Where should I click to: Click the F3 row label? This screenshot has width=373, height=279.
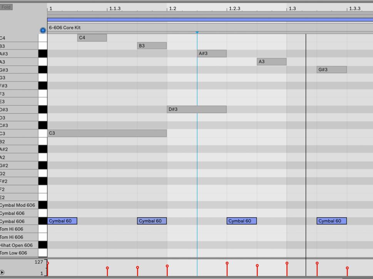(x=2, y=94)
